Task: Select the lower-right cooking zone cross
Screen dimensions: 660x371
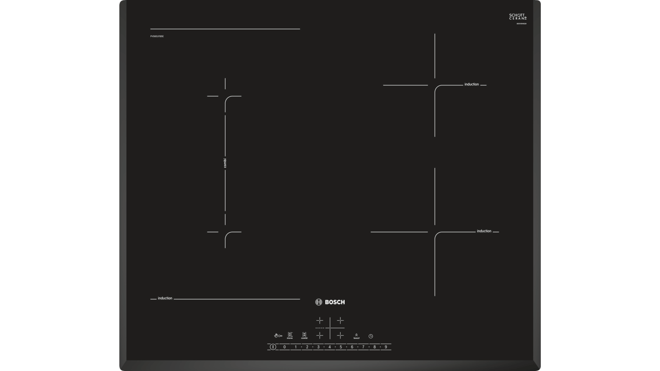Action: pyautogui.click(x=340, y=336)
